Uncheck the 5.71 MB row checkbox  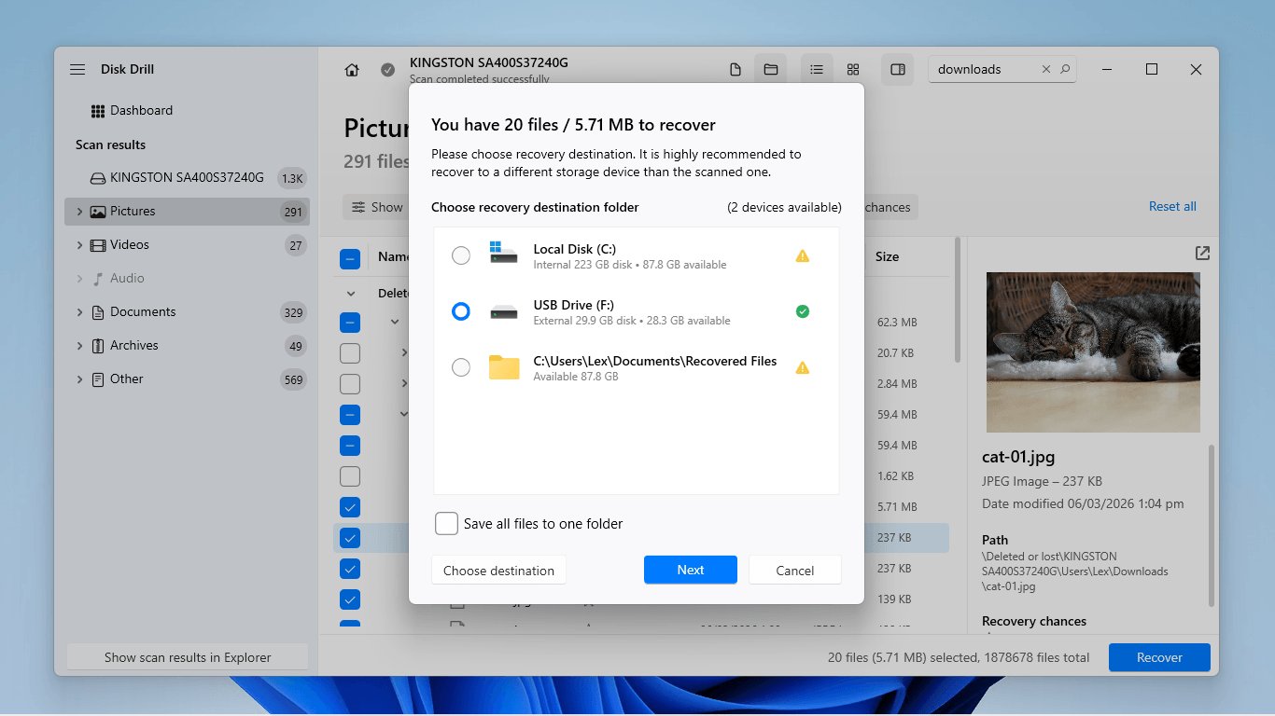click(350, 507)
